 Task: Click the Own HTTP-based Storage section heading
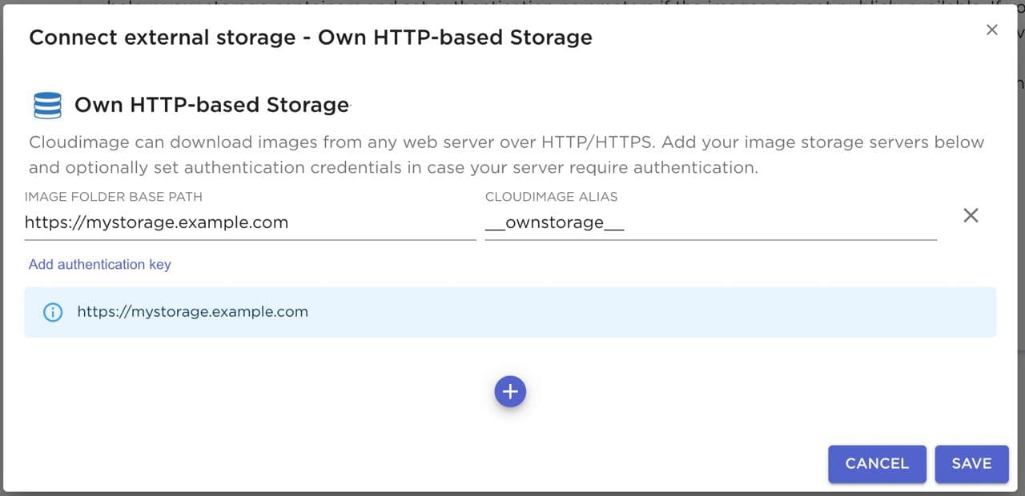pyautogui.click(x=211, y=106)
